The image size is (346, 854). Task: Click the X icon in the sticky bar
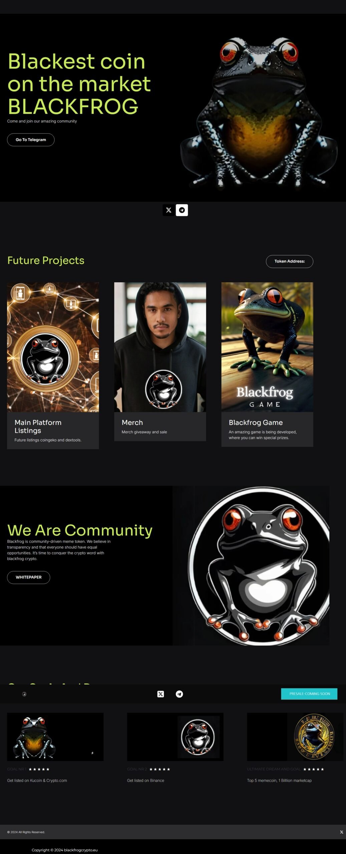(x=160, y=694)
